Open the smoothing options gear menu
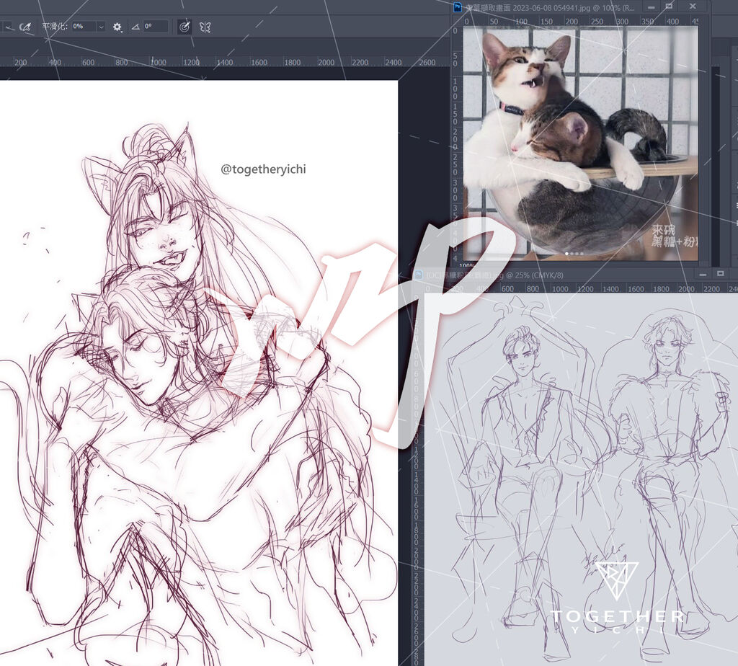The image size is (738, 666). point(117,27)
